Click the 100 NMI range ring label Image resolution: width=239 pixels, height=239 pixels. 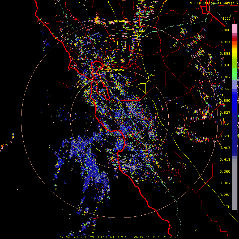tap(119, 21)
